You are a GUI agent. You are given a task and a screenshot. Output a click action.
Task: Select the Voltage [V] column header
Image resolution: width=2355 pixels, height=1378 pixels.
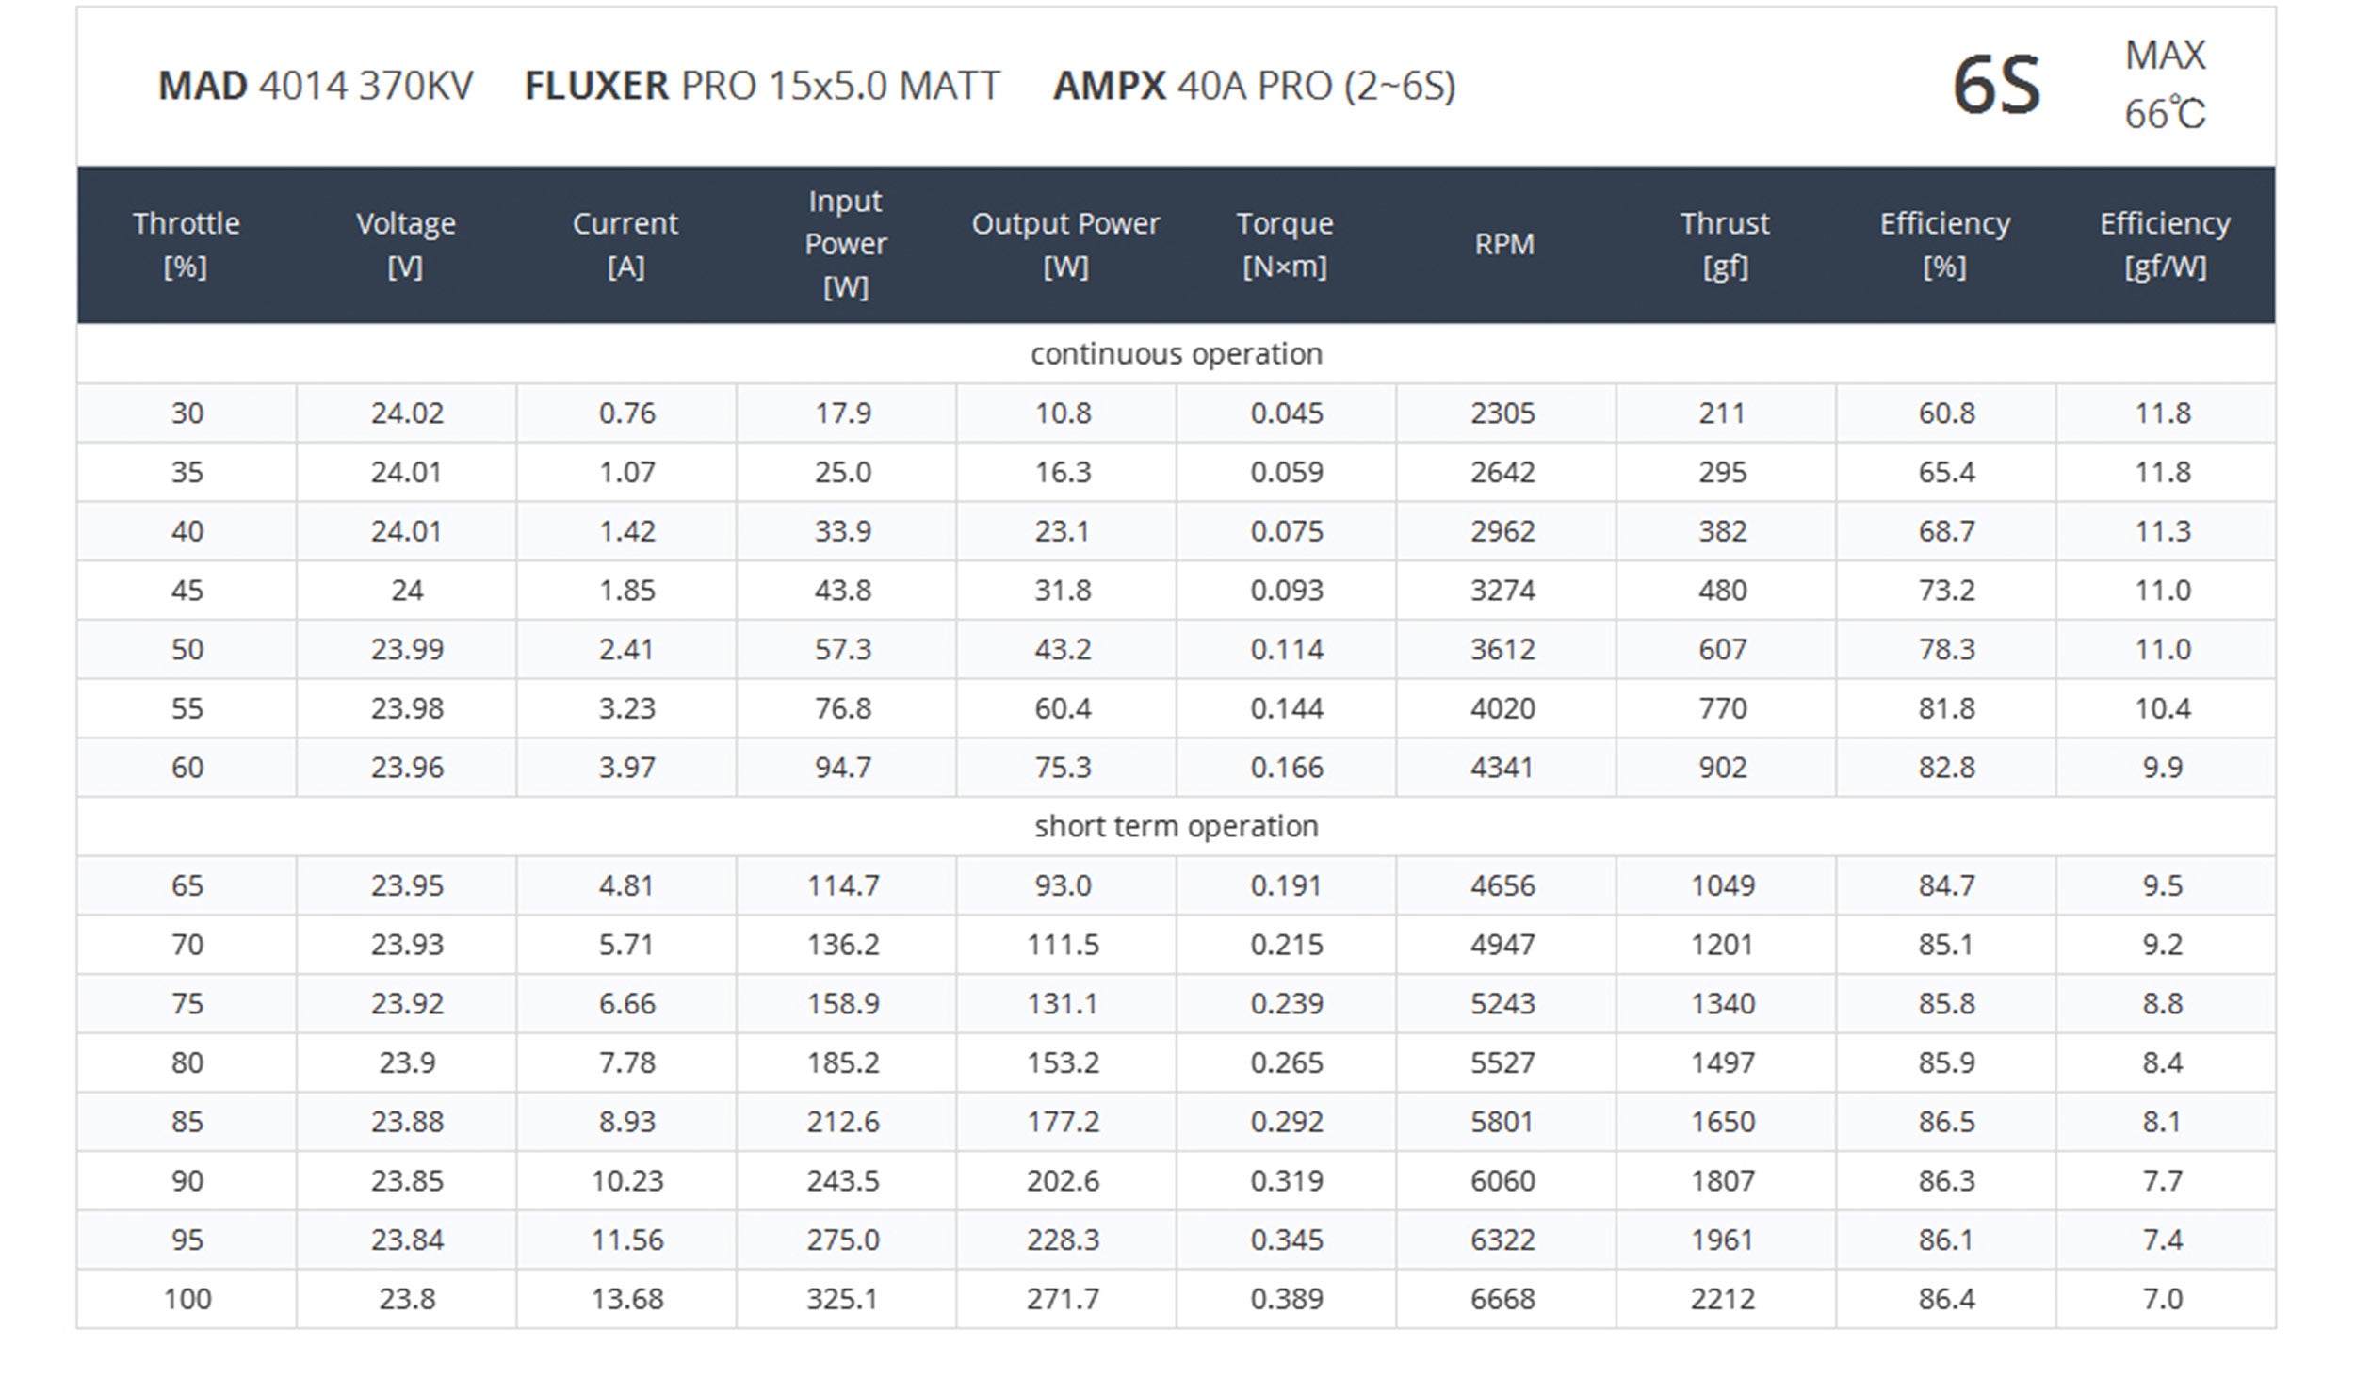click(x=406, y=245)
